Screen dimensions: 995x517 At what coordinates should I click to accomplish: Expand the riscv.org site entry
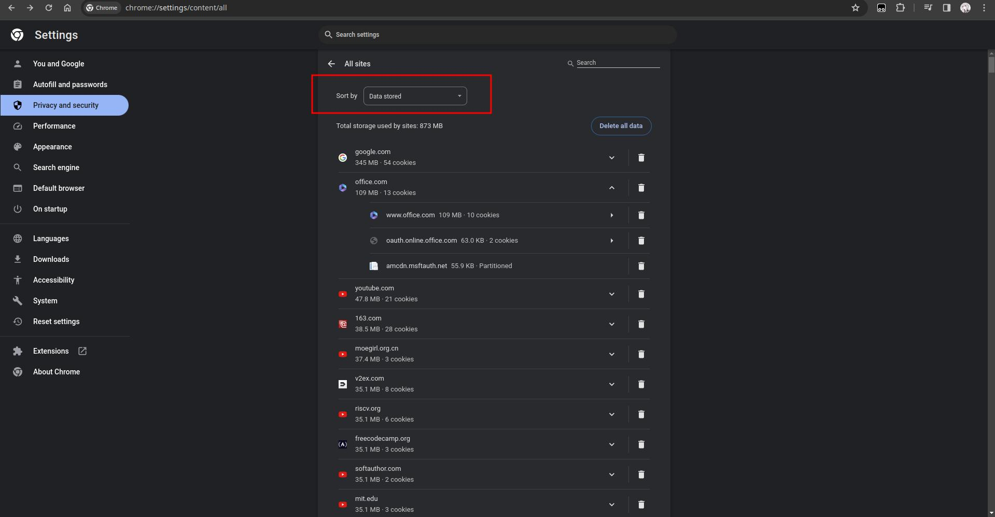(x=612, y=414)
